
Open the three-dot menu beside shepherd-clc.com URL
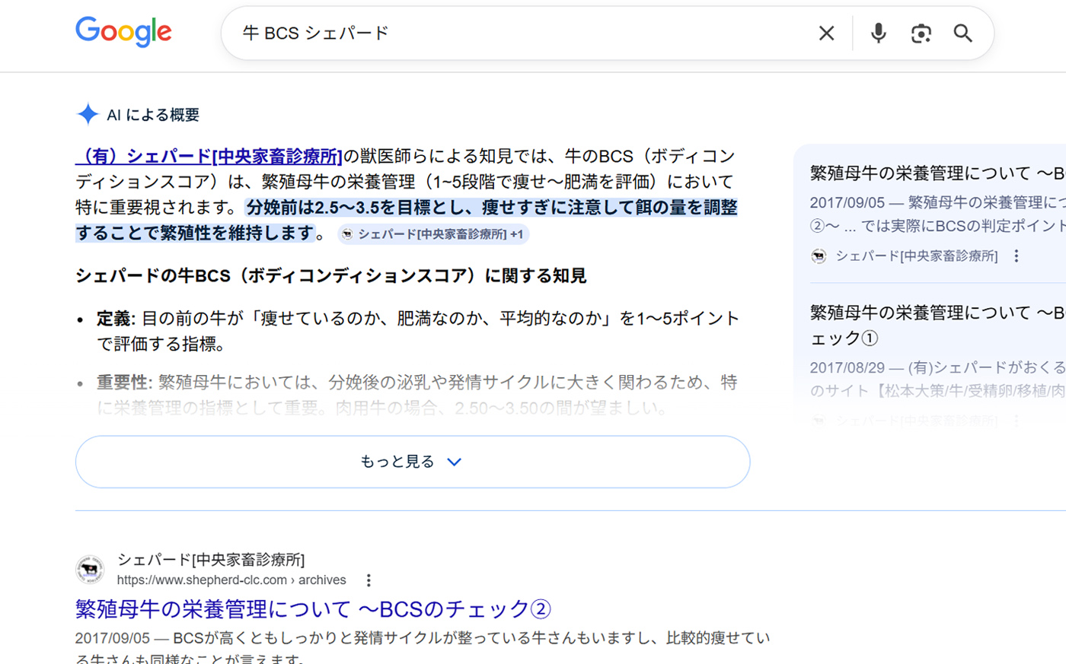click(369, 580)
